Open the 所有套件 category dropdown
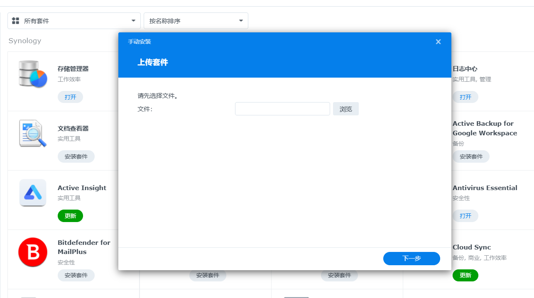Screen dimensions: 534x298 tap(74, 21)
